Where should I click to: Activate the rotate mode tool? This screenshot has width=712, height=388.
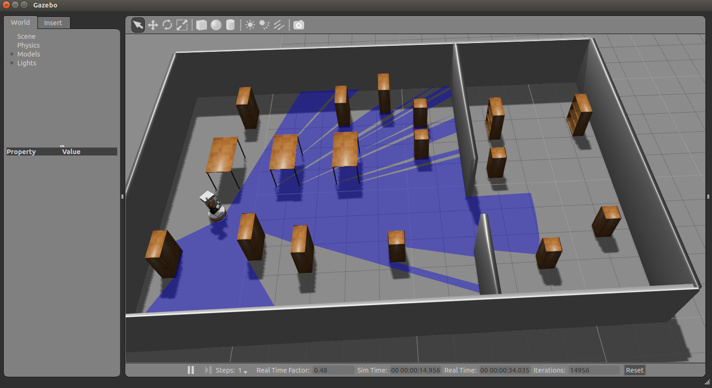(167, 25)
